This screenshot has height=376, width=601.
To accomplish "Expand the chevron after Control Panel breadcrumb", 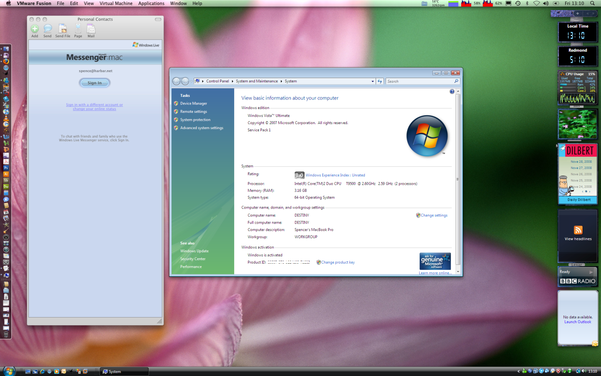I will coord(232,81).
